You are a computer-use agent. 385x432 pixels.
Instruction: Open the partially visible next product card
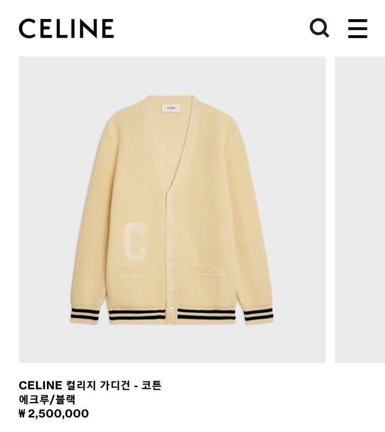point(360,210)
